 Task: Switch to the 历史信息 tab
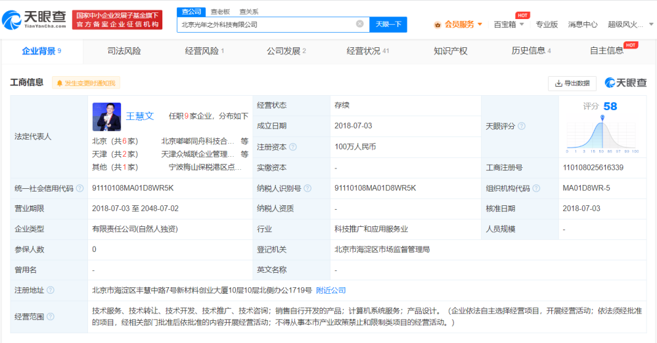pyautogui.click(x=531, y=51)
